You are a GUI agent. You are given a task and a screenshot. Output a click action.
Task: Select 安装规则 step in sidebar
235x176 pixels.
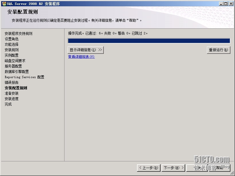point(11,50)
